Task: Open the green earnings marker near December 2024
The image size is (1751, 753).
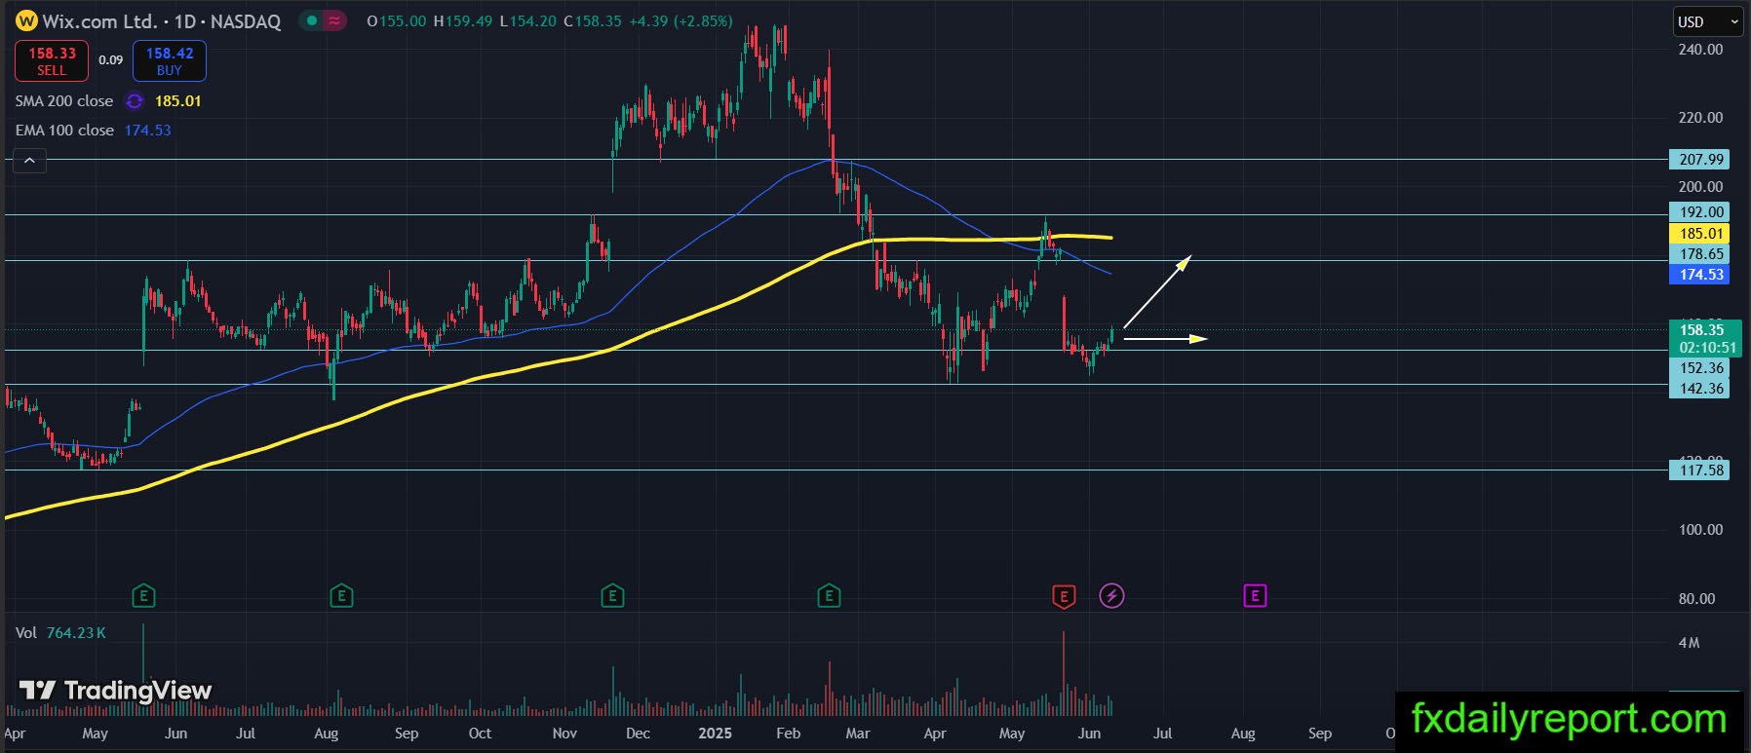Action: click(612, 595)
